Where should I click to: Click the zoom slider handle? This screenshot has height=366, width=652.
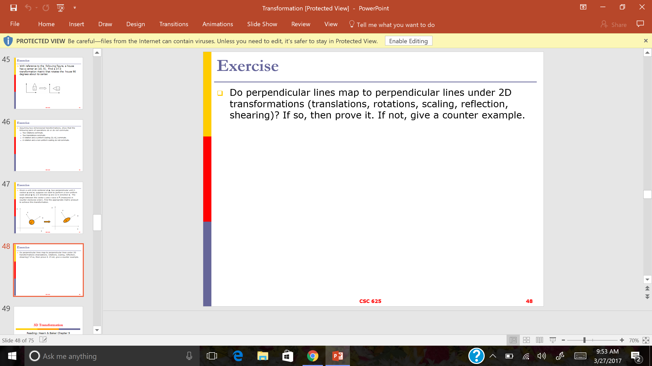click(585, 340)
